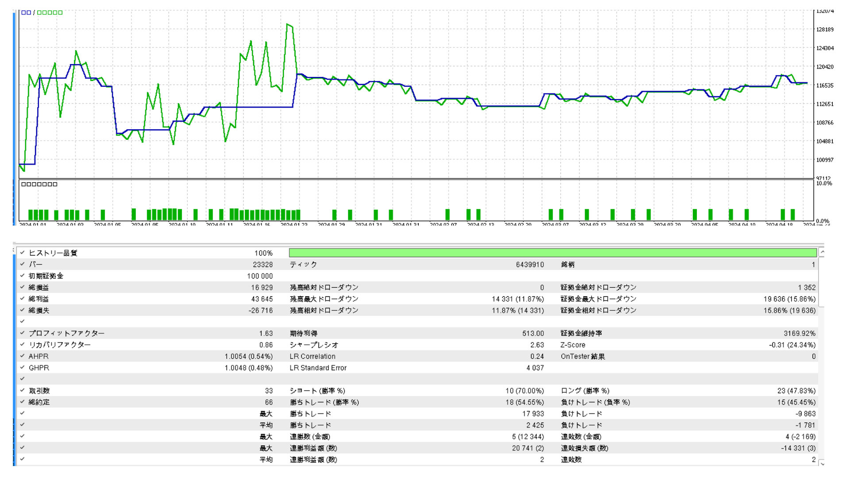The height and width of the screenshot is (478, 850).
Task: Toggle the プロフィットファクター row checkmark
Action: click(x=21, y=333)
